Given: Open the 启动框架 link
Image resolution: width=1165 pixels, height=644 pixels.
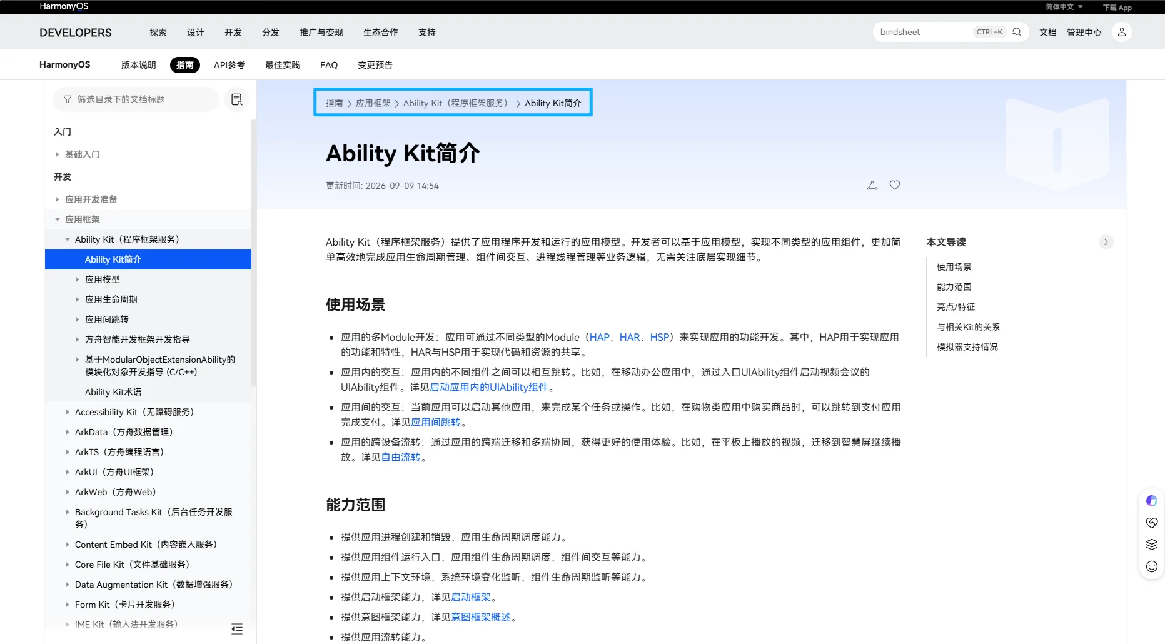Looking at the screenshot, I should pyautogui.click(x=471, y=597).
